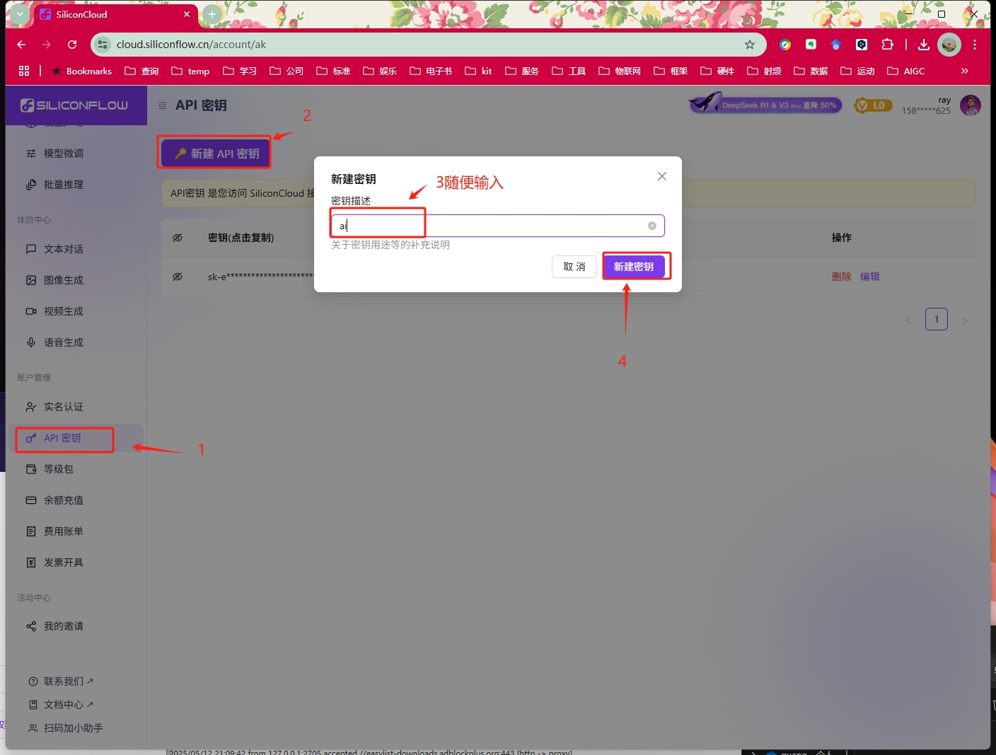
Task: Click the L0 level badge
Action: [873, 105]
